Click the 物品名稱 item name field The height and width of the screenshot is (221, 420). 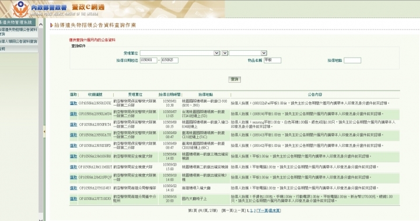coord(272,60)
